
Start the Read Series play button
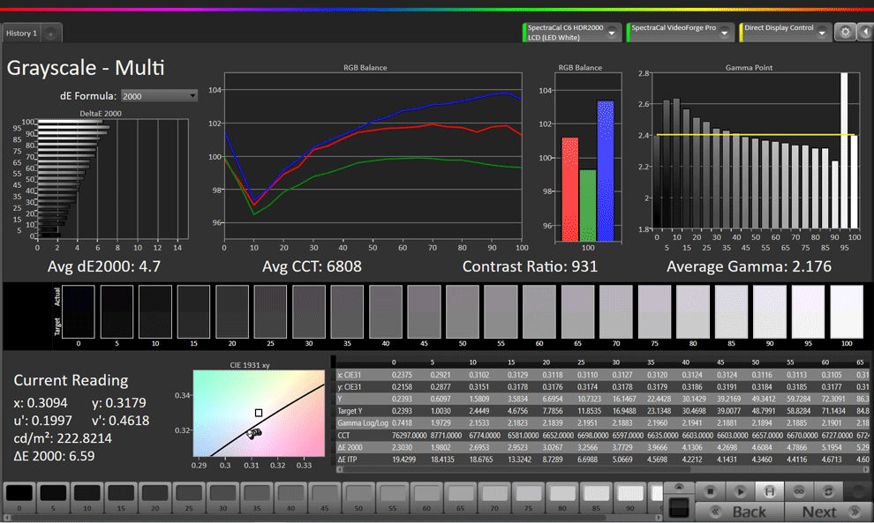coord(740,491)
